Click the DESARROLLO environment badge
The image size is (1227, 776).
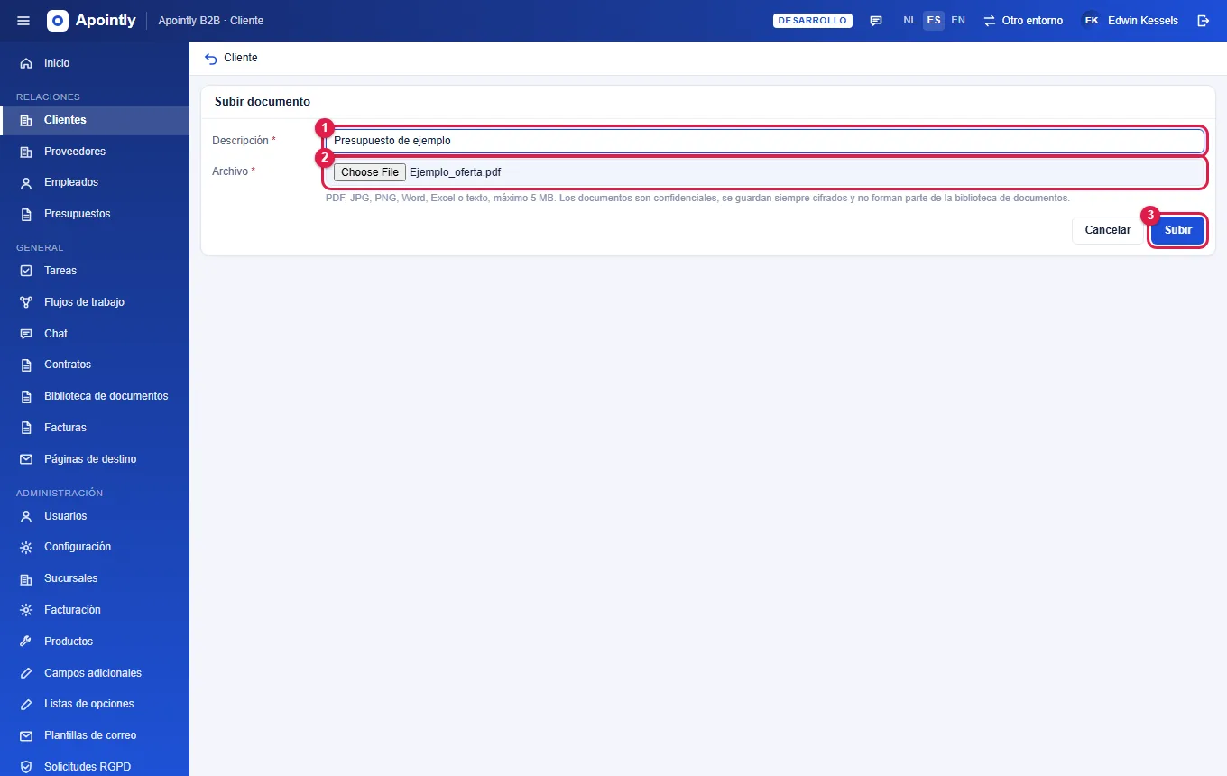coord(813,21)
